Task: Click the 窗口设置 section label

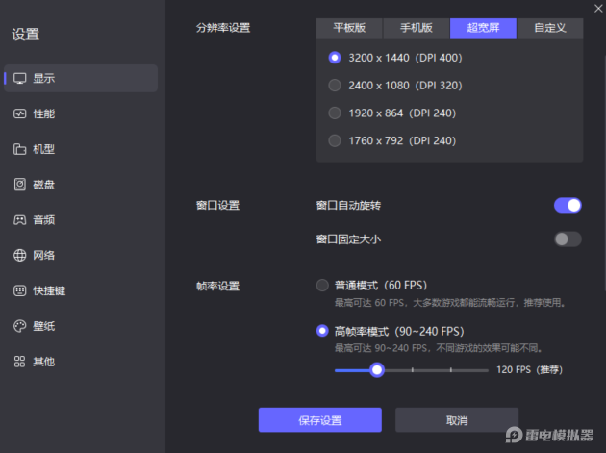Action: click(218, 205)
